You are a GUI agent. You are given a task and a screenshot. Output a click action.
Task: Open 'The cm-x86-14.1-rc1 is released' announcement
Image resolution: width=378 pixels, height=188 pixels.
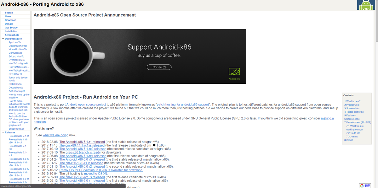[x=82, y=145]
